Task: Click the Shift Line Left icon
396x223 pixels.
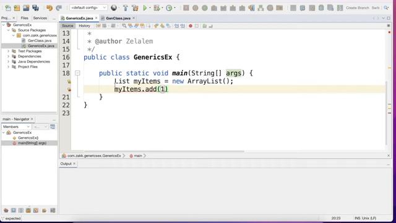Action: (176, 26)
